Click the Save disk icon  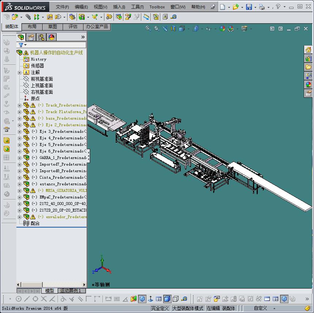click(x=249, y=7)
